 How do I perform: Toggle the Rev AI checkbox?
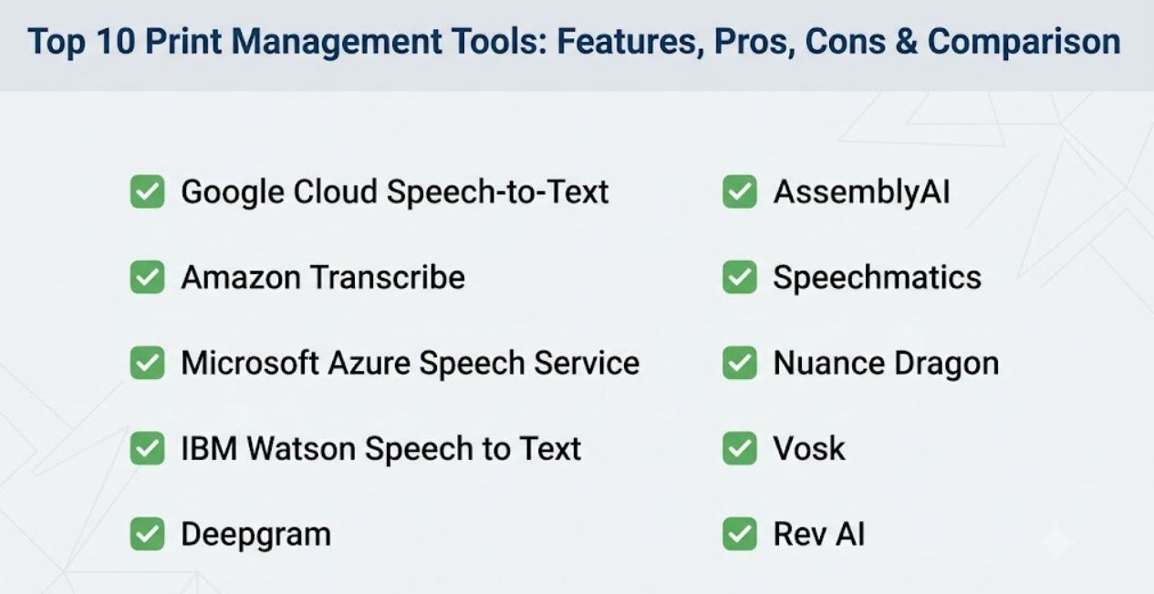point(740,534)
